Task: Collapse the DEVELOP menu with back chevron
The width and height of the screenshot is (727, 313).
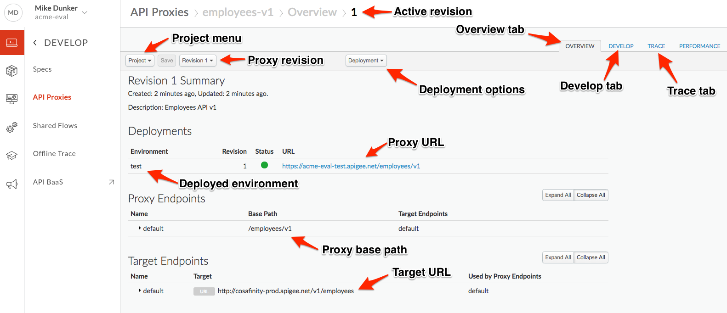Action: [x=35, y=43]
